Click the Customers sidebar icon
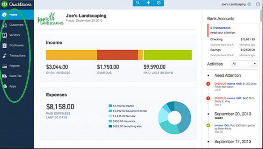Viewport: 263px width, 149px height. point(4,25)
